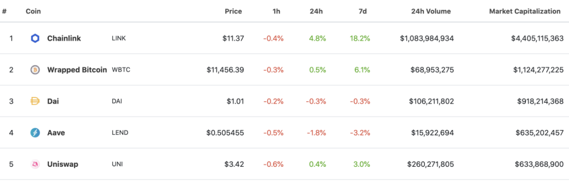Sort by 24h Volume column header
The height and width of the screenshot is (183, 569).
(x=431, y=11)
